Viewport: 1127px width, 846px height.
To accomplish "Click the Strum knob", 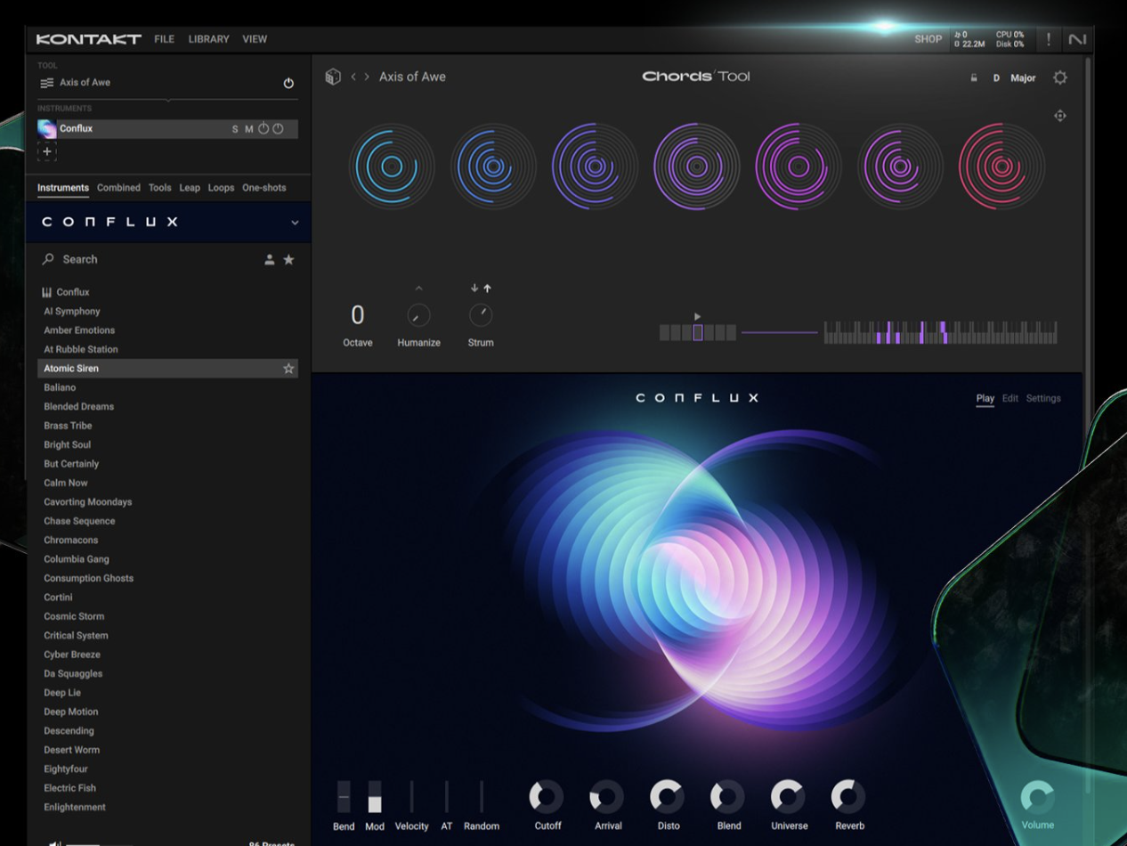I will 481,315.
